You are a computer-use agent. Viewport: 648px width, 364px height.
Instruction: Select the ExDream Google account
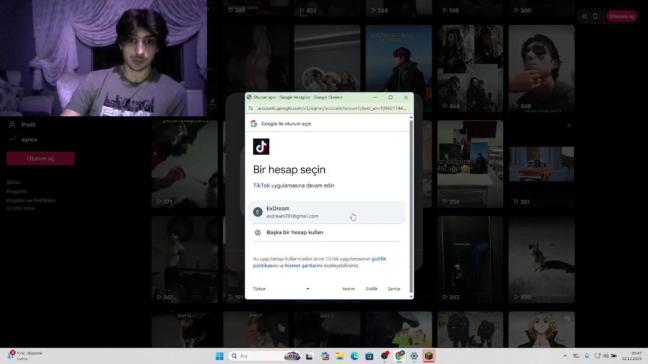pos(327,212)
